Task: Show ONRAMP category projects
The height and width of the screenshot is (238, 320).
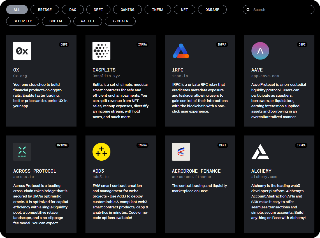Action: pyautogui.click(x=212, y=9)
